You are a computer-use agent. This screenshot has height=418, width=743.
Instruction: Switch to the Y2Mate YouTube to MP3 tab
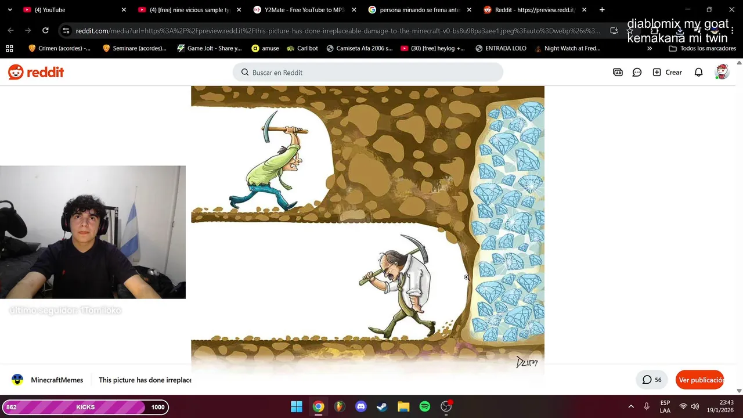coord(304,10)
